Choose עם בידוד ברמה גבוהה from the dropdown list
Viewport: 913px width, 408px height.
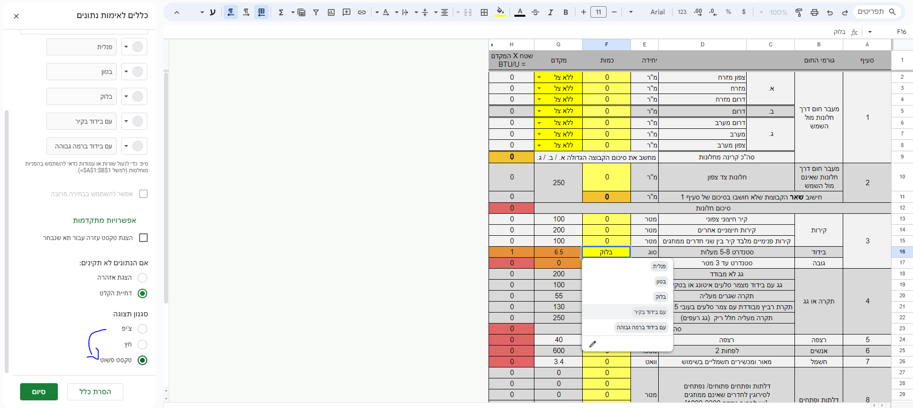[x=641, y=327]
